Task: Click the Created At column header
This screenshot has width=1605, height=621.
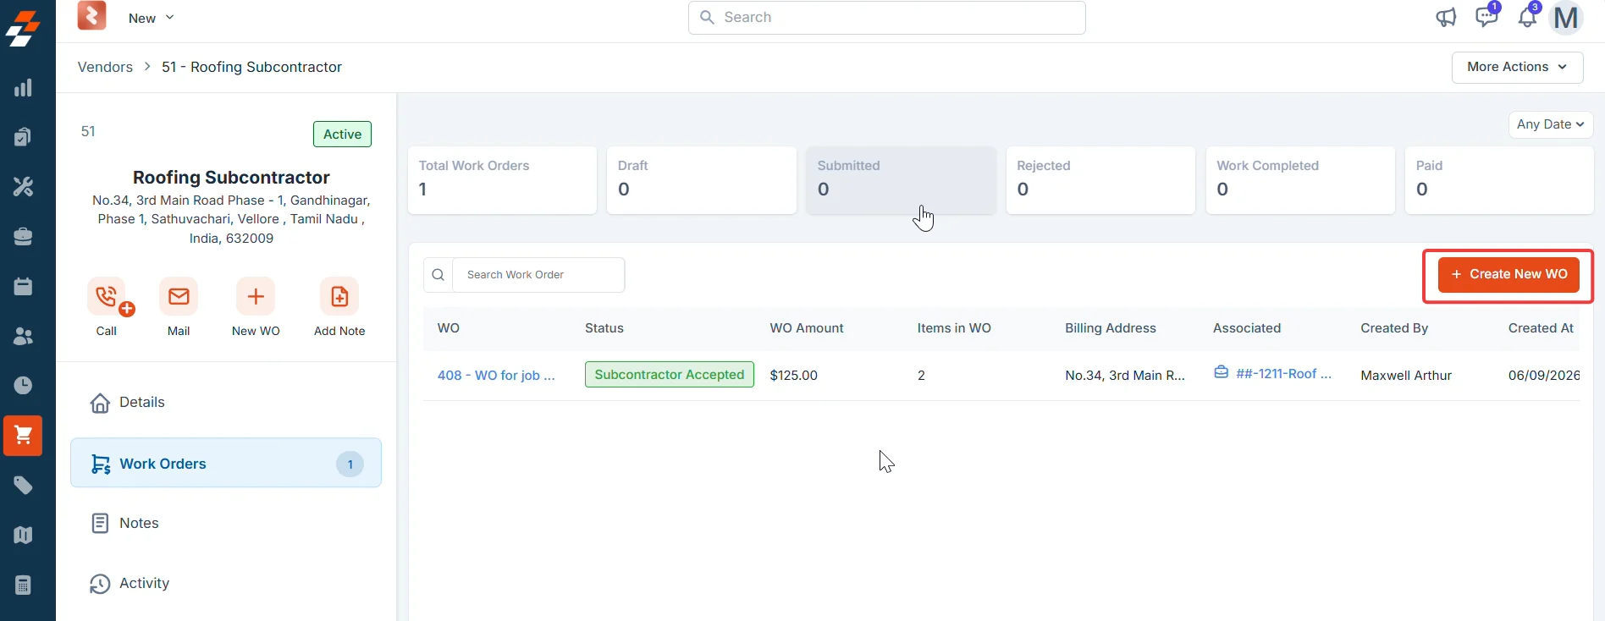Action: 1541,328
